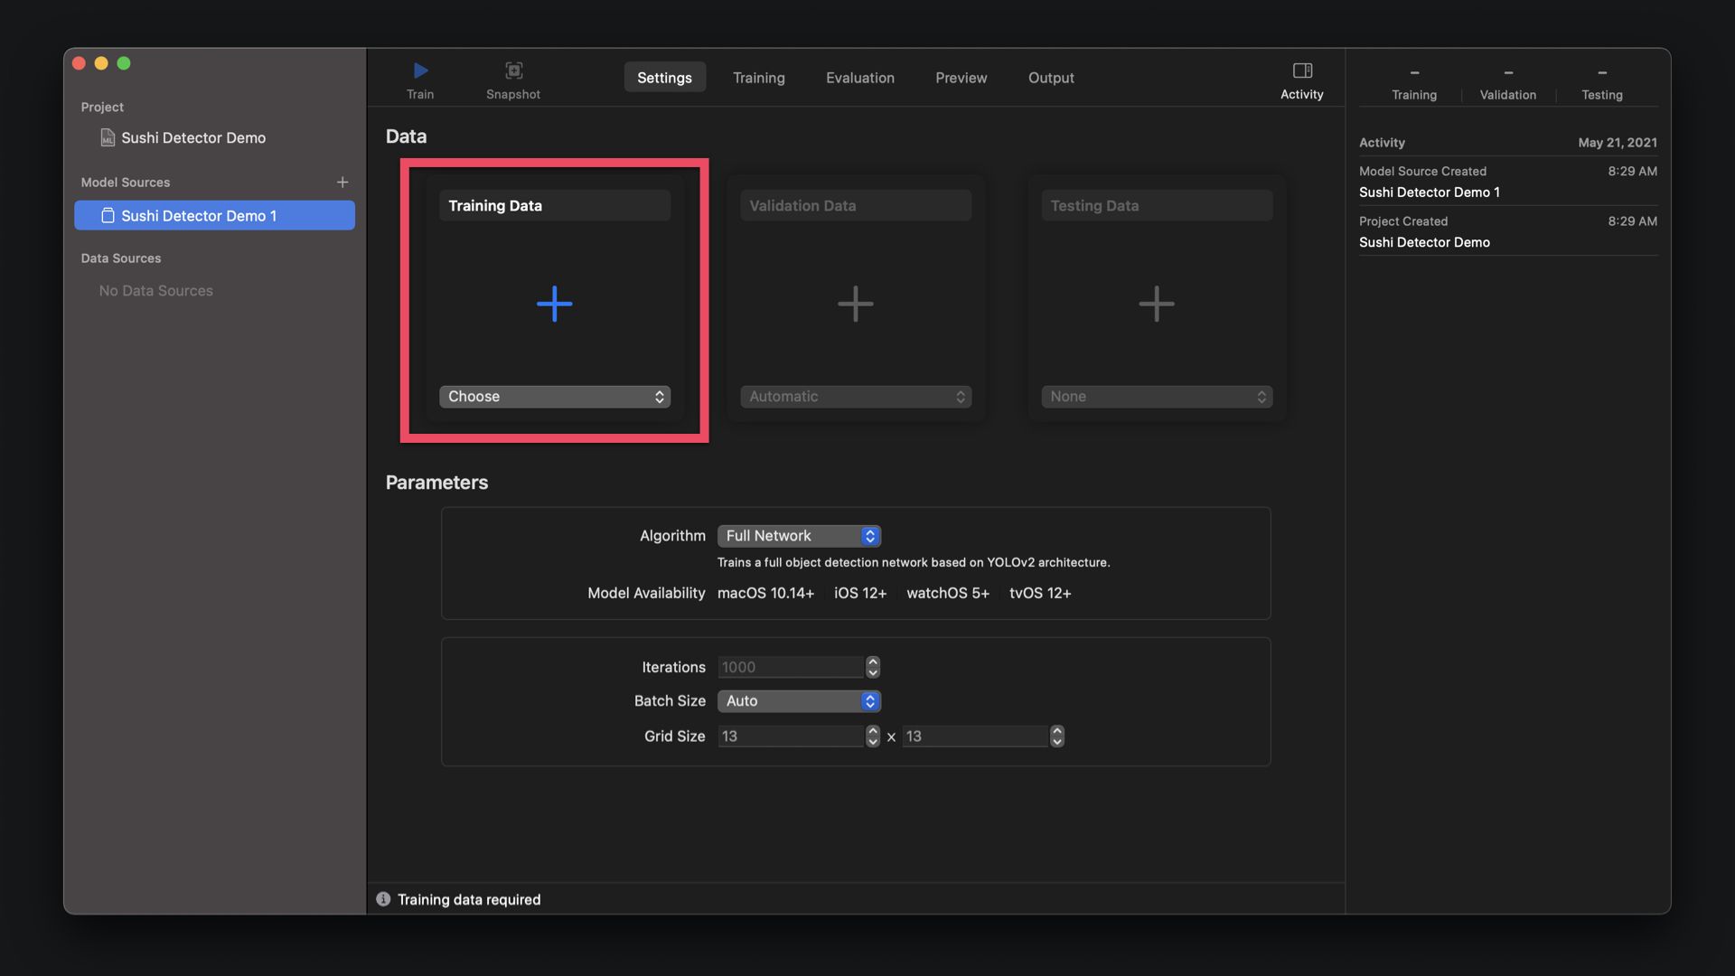This screenshot has height=976, width=1735.
Task: Switch to the Evaluation tab
Action: coord(859,78)
